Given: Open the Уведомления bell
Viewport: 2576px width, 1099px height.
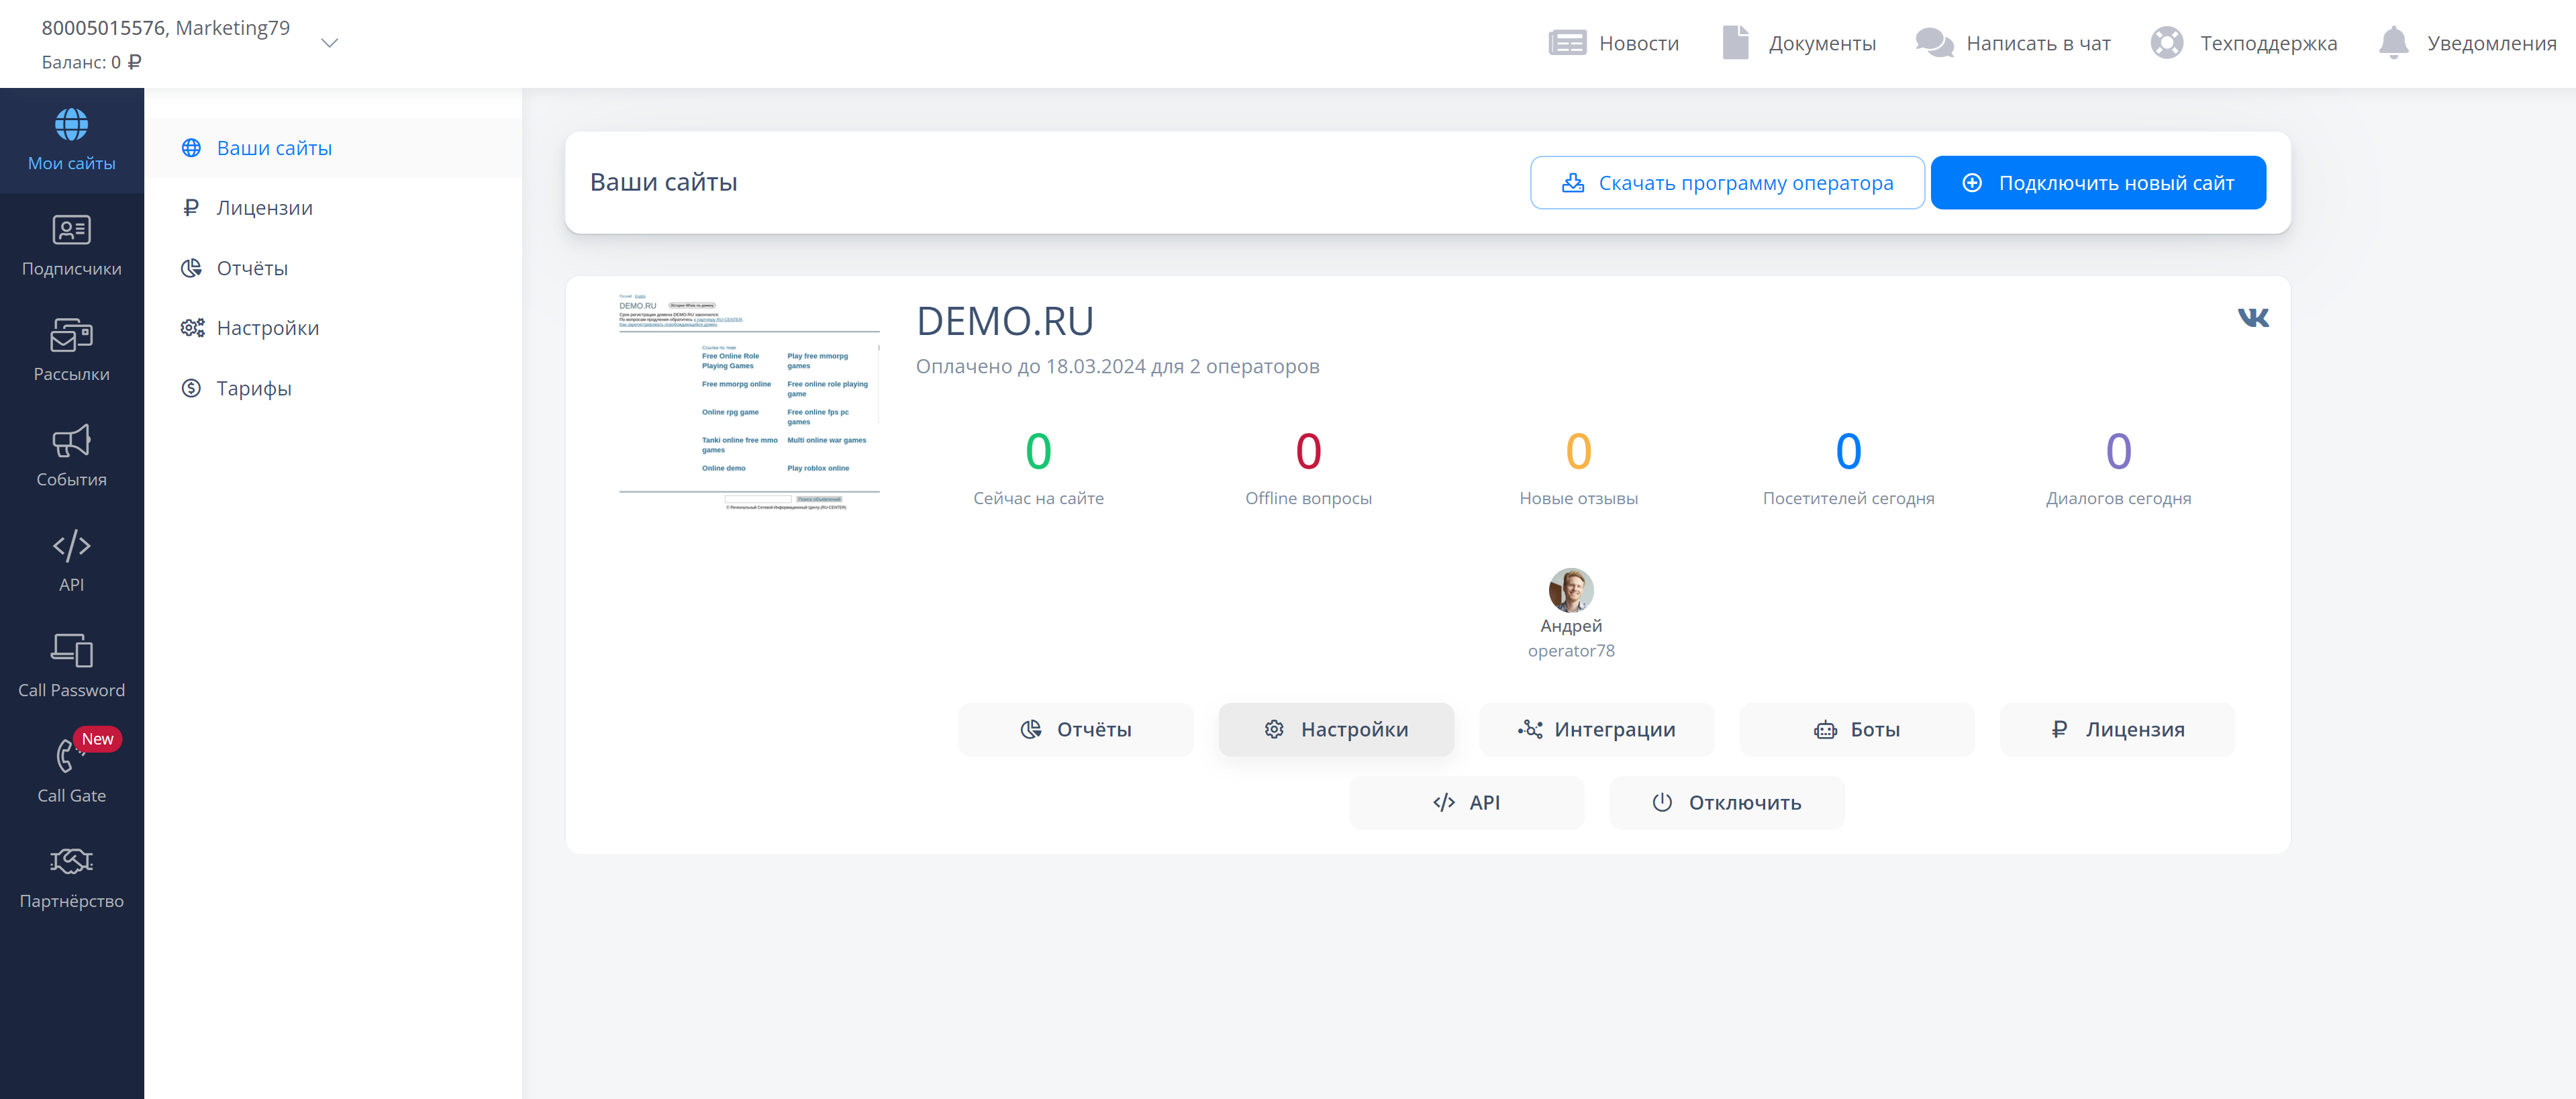Looking at the screenshot, I should click(x=2393, y=43).
